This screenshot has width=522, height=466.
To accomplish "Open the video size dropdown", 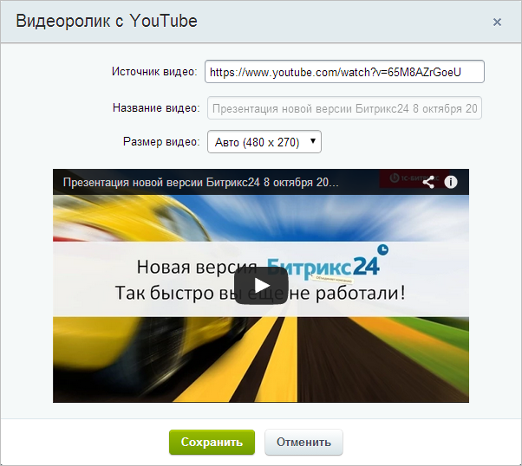I will [x=264, y=142].
